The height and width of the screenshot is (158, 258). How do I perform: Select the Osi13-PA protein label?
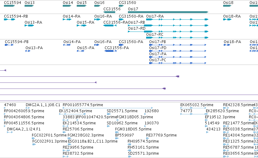34,48
